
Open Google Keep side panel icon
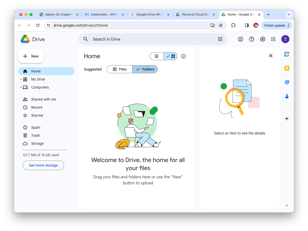287,68
